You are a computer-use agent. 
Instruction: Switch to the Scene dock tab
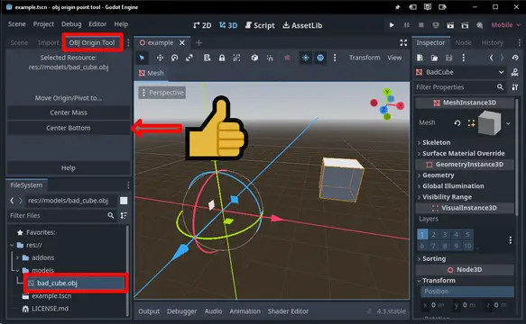(19, 43)
